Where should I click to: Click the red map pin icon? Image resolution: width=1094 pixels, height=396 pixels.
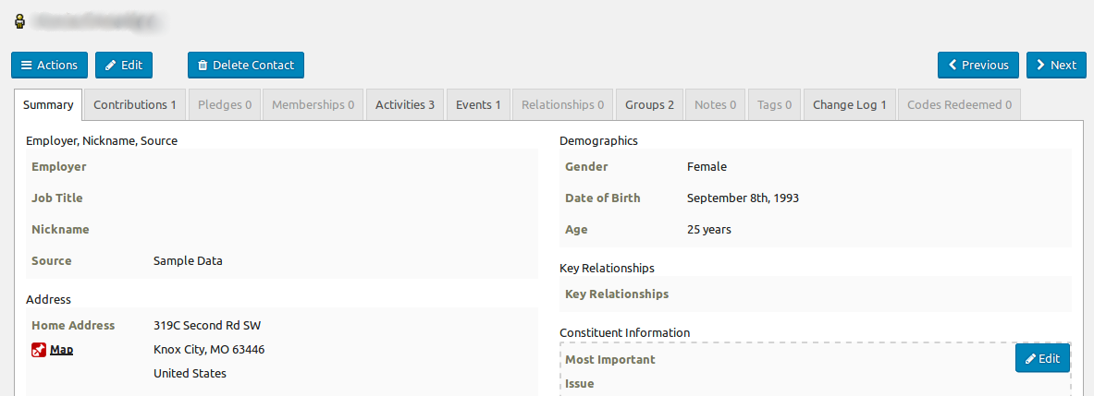(38, 350)
